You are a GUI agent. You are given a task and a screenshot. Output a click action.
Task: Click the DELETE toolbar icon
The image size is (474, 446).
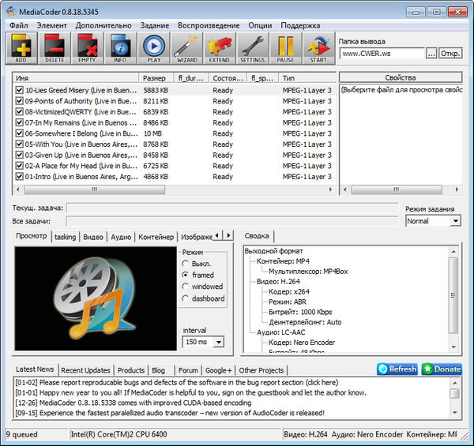point(55,49)
